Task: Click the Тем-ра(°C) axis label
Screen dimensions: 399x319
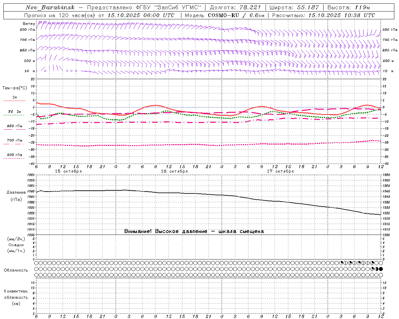Action: (x=15, y=88)
